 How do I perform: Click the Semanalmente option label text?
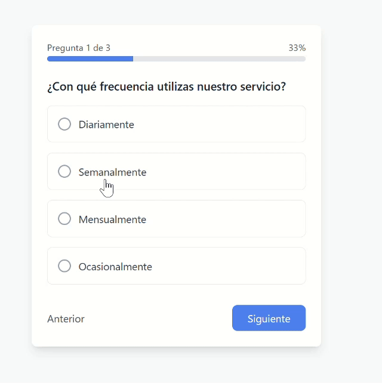(112, 172)
